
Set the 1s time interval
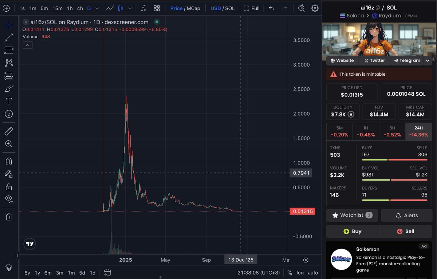(x=22, y=8)
